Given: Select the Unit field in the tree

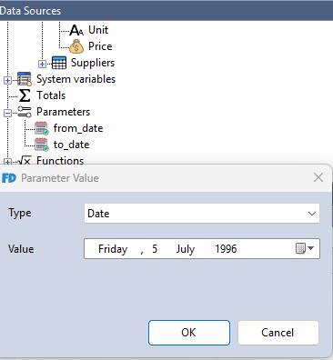Looking at the screenshot, I should [98, 30].
